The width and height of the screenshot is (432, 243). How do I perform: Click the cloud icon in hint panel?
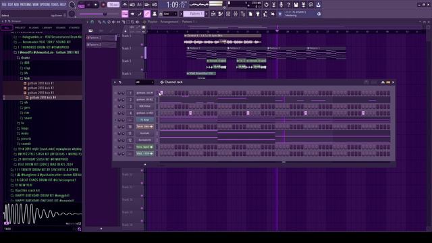[319, 13]
